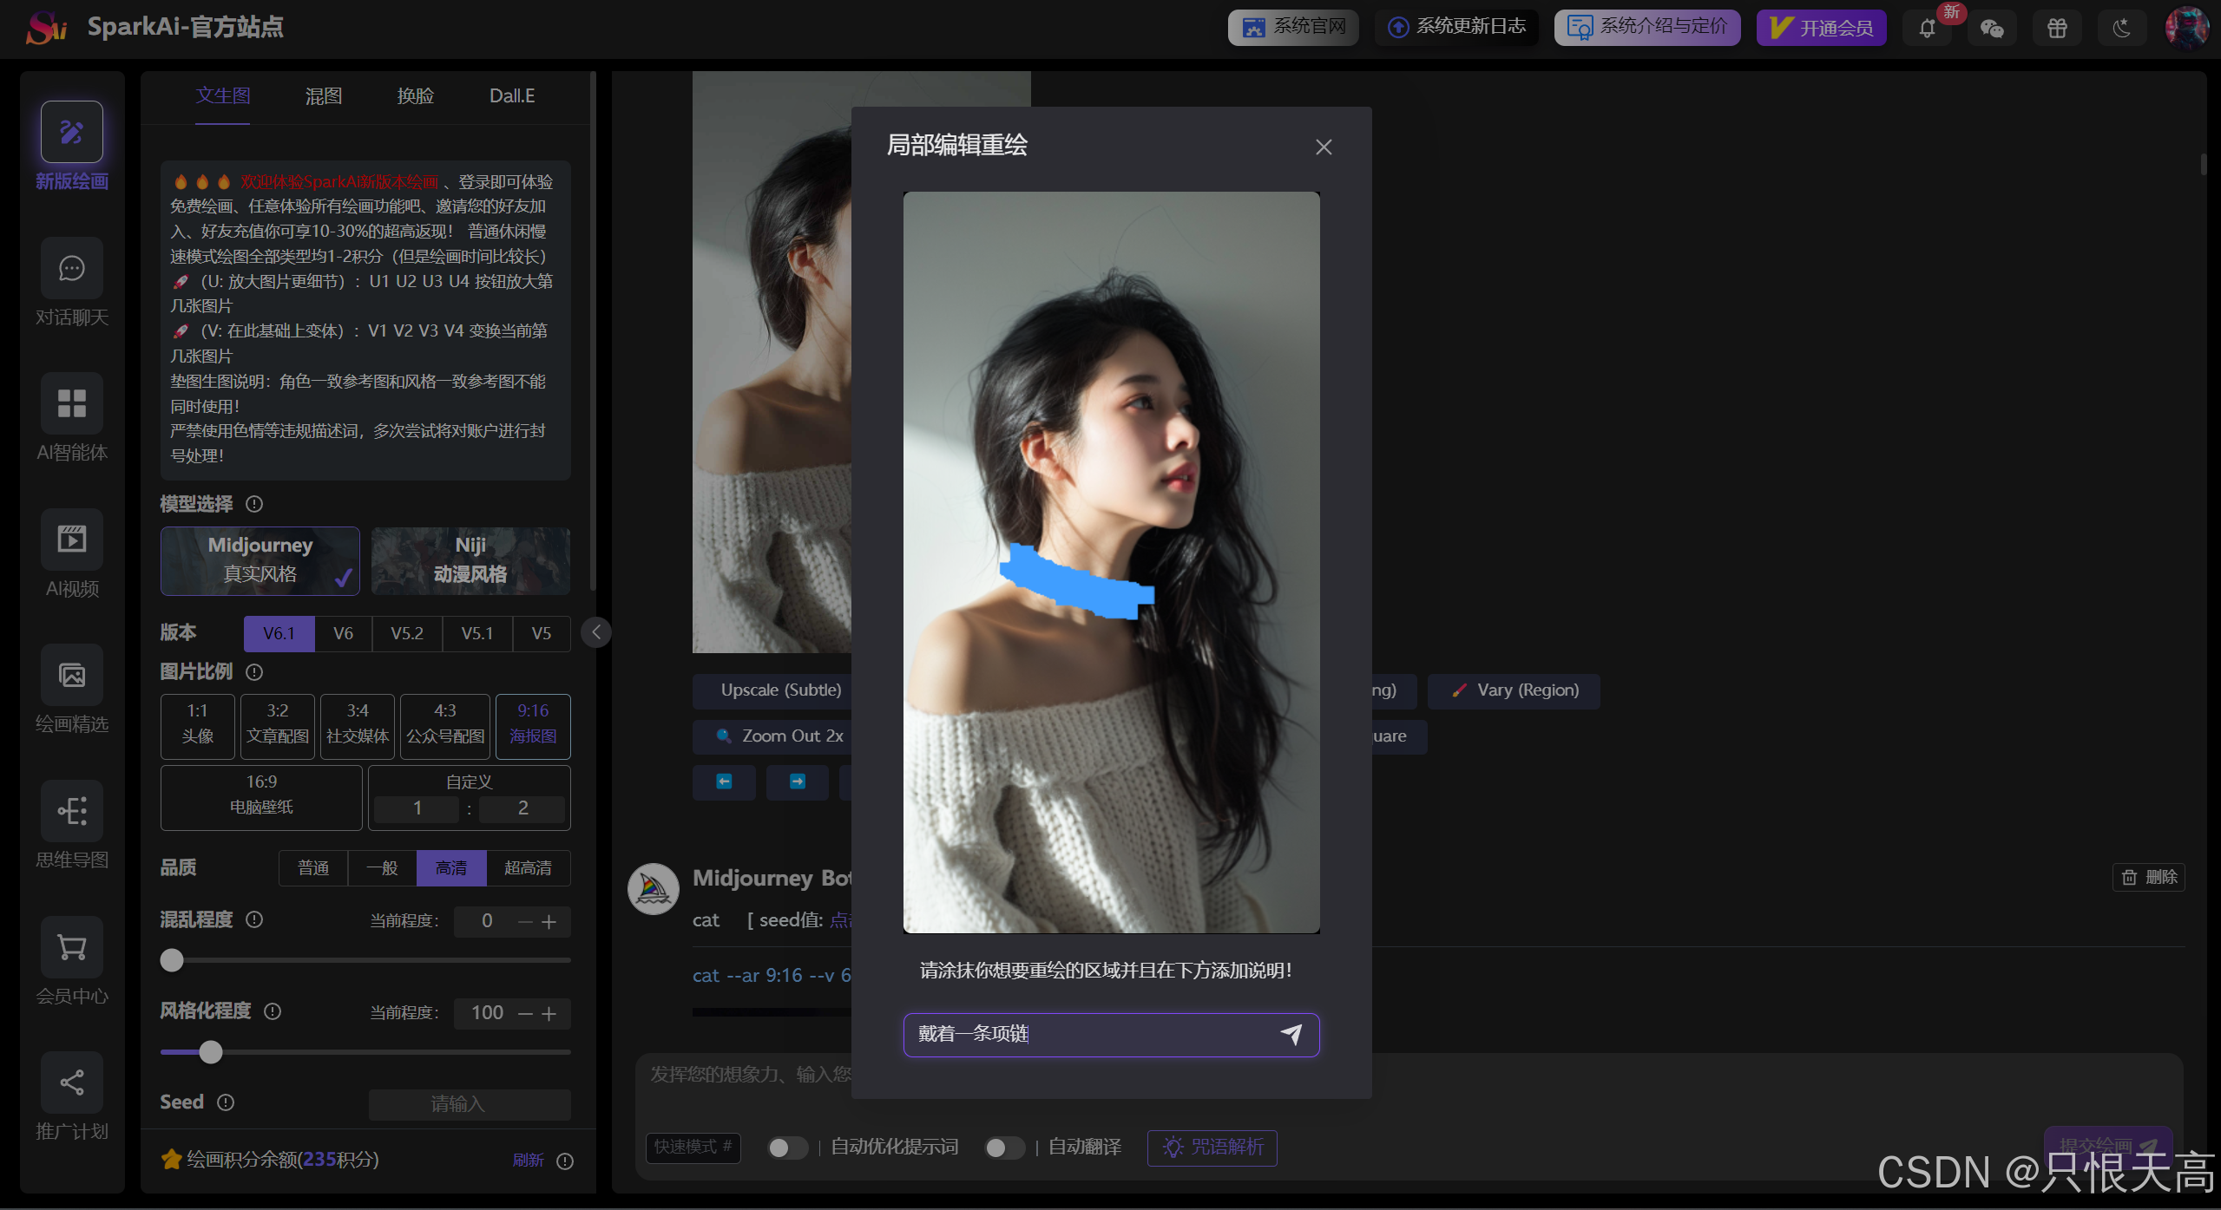Select version V5.2
The image size is (2221, 1210).
click(407, 633)
